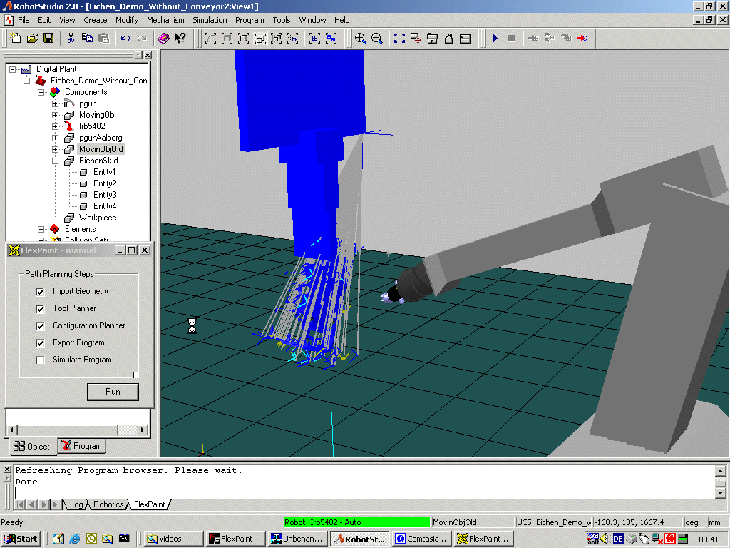Viewport: 730px width, 548px height.
Task: Switch to Camtasia taskbar button
Action: 422,539
